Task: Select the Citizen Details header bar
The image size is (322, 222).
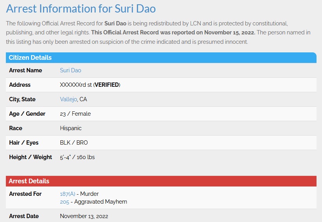Action: click(x=161, y=58)
